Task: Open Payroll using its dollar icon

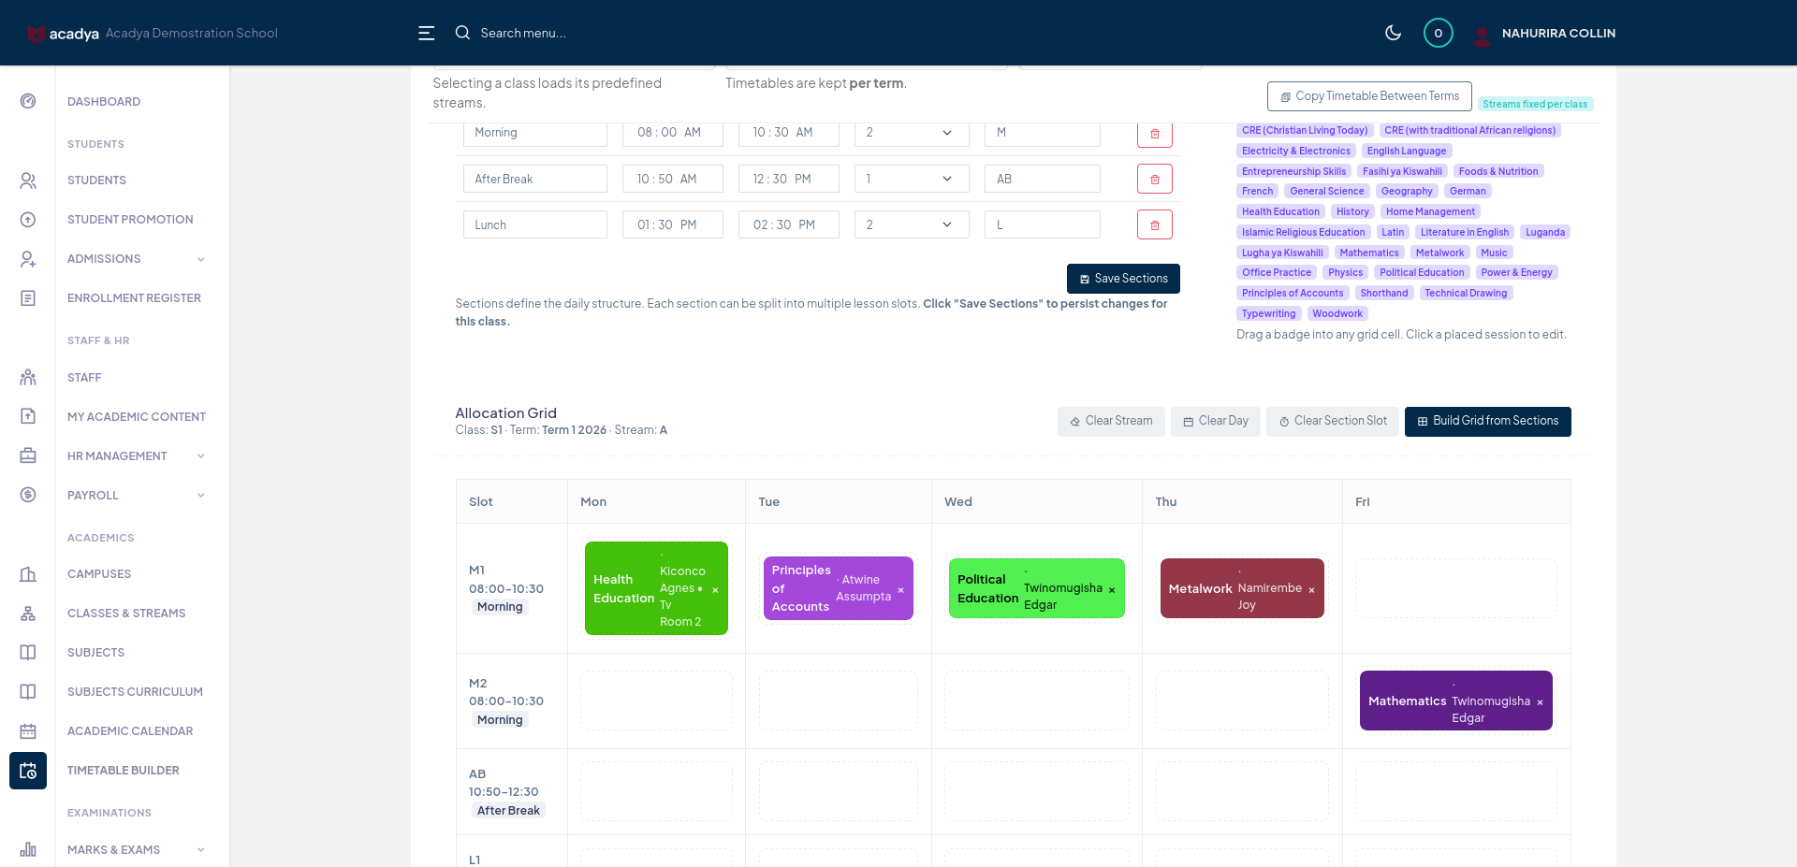Action: 27,495
